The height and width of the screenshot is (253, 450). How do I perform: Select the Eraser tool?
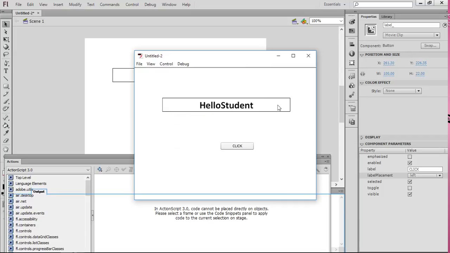tap(6, 141)
